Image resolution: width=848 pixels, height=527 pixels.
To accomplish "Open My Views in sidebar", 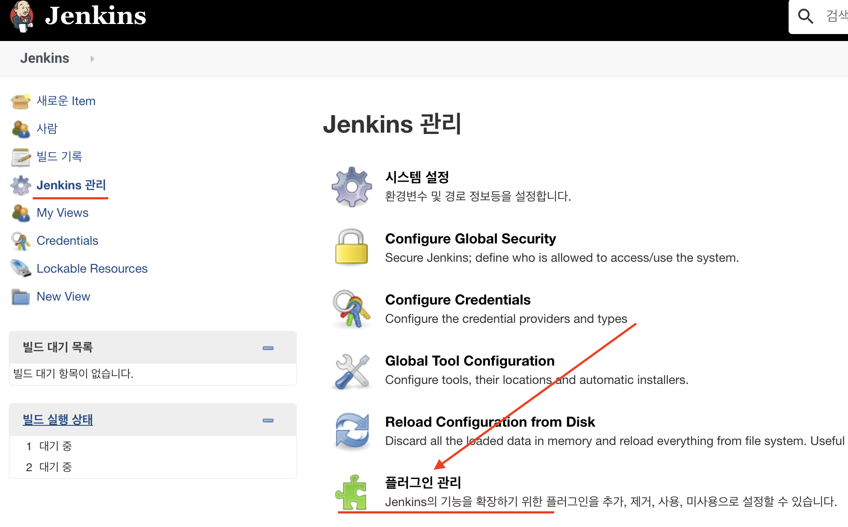I will [x=62, y=213].
